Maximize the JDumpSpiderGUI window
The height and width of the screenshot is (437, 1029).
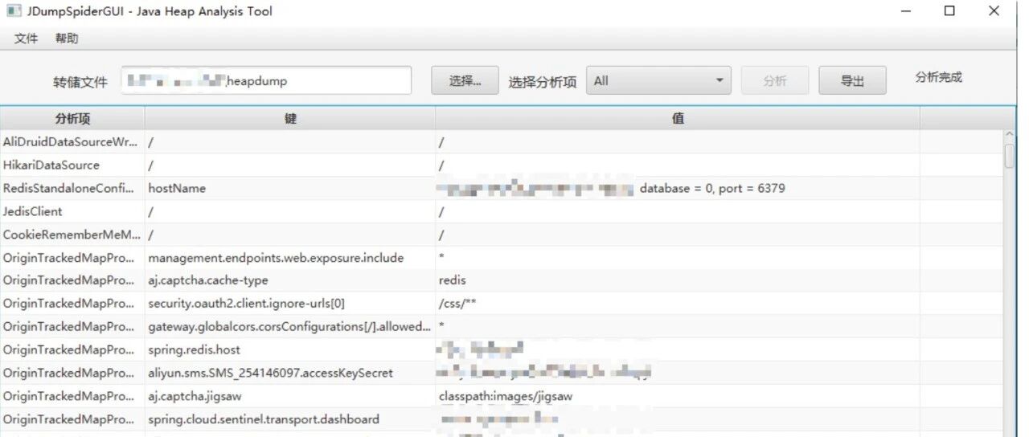pos(949,11)
